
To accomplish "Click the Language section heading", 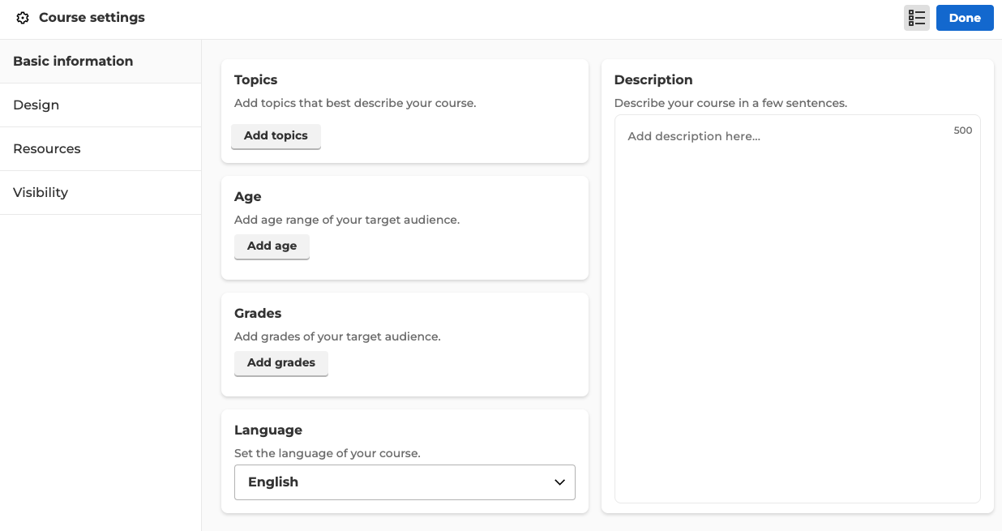I will coord(268,430).
